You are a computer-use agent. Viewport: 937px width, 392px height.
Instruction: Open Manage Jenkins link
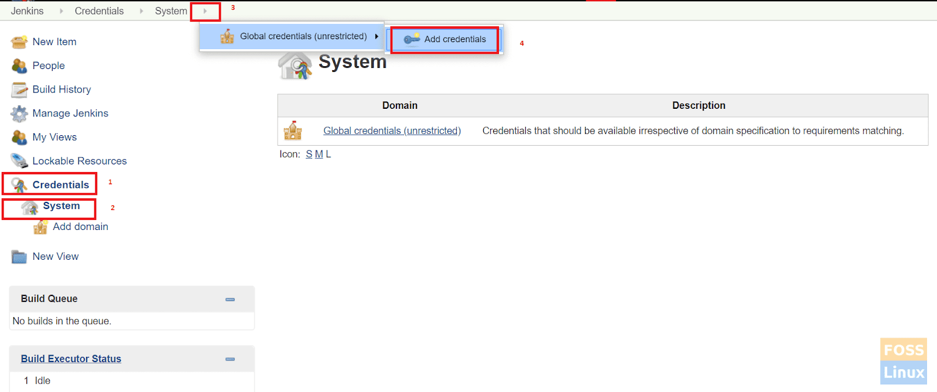click(x=70, y=114)
